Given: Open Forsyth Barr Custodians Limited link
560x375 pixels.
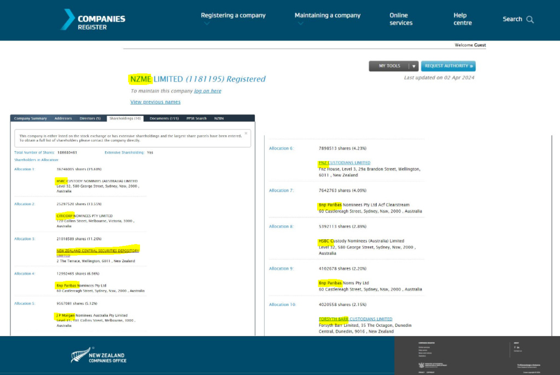Looking at the screenshot, I should click(355, 319).
